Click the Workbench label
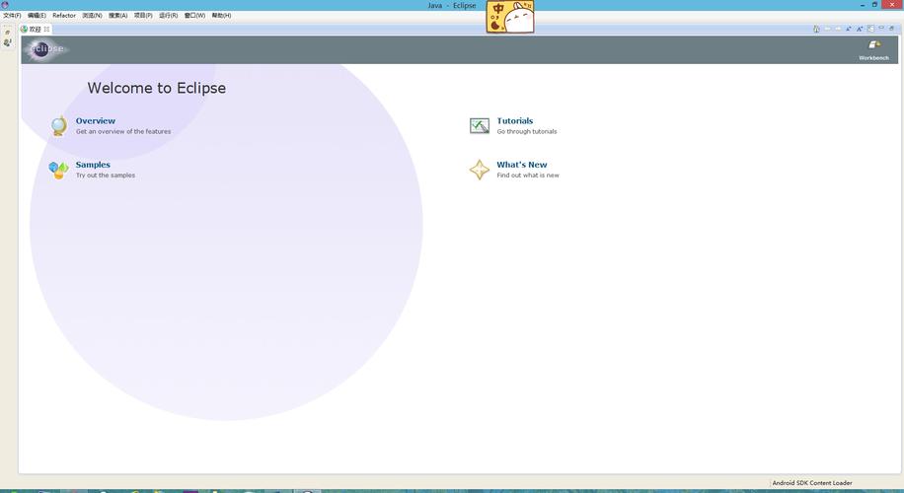The image size is (904, 493). [x=874, y=58]
